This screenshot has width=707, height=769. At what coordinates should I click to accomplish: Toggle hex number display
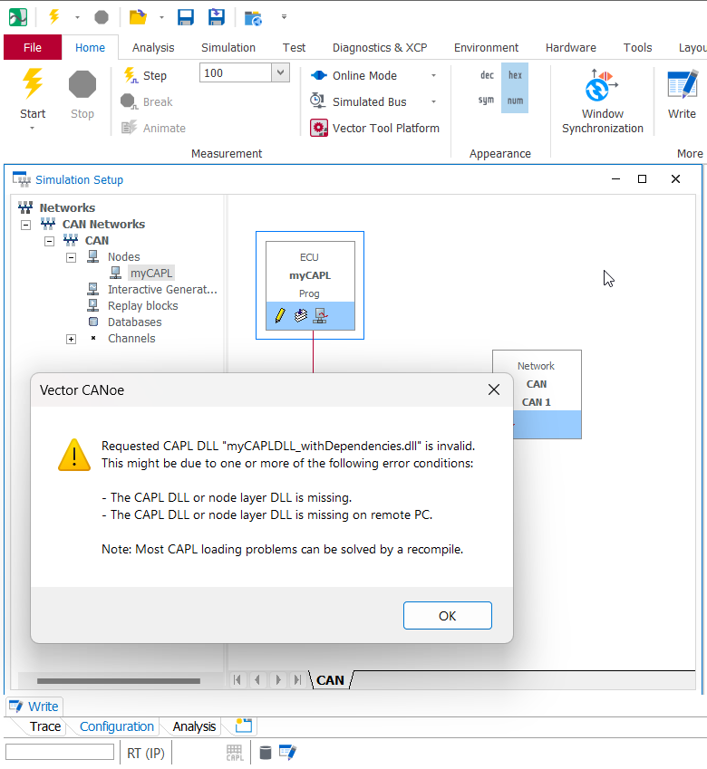coord(515,76)
